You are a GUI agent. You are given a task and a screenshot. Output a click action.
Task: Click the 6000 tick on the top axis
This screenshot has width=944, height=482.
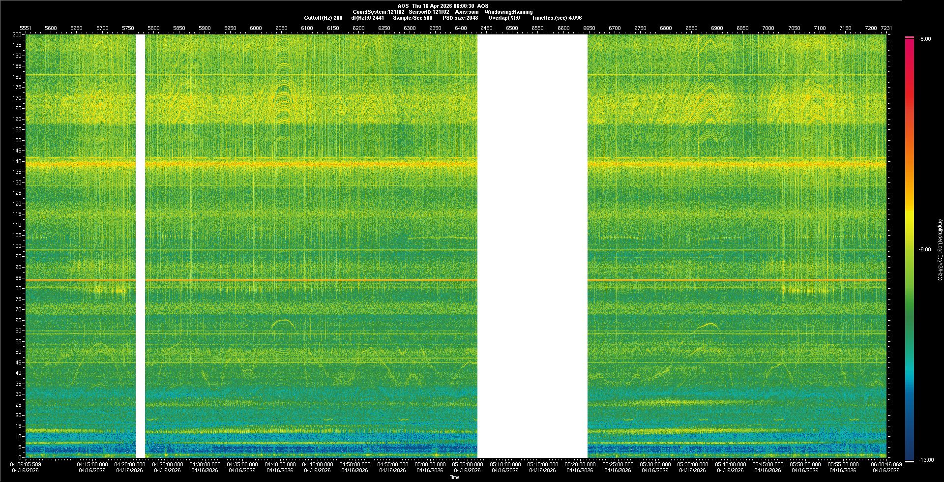pyautogui.click(x=256, y=28)
